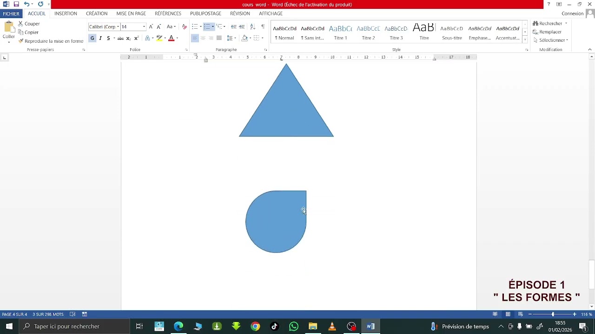Apply the Titre 1 style
This screenshot has height=334, width=595.
(340, 32)
